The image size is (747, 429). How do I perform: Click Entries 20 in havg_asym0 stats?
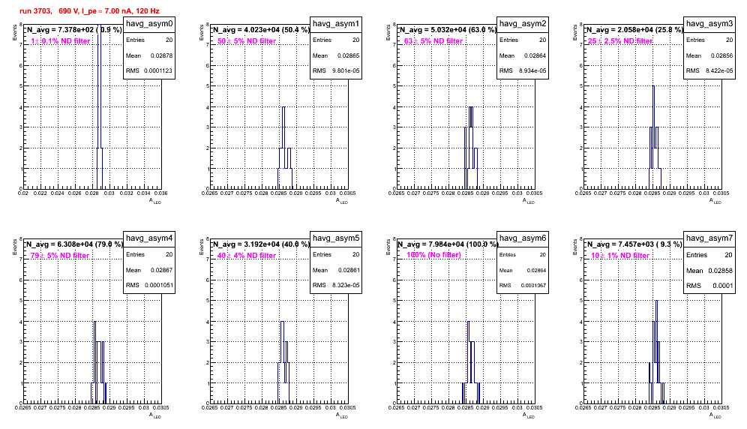coord(149,40)
